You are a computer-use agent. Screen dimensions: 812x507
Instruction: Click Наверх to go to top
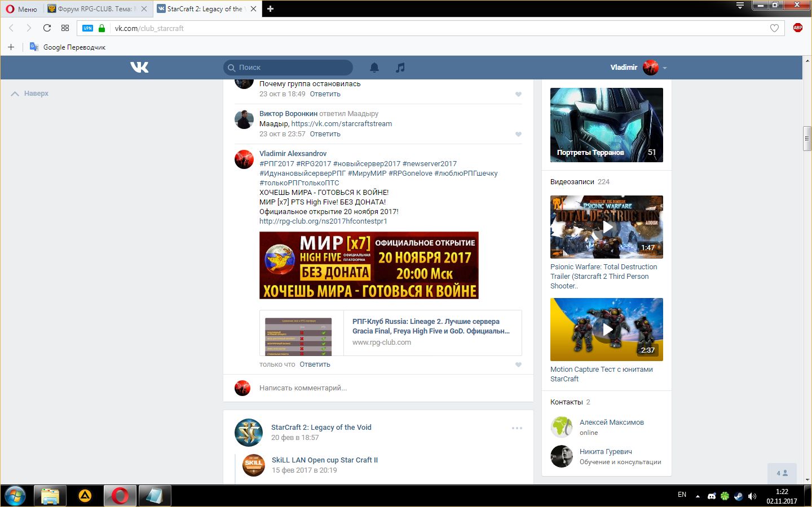(30, 94)
